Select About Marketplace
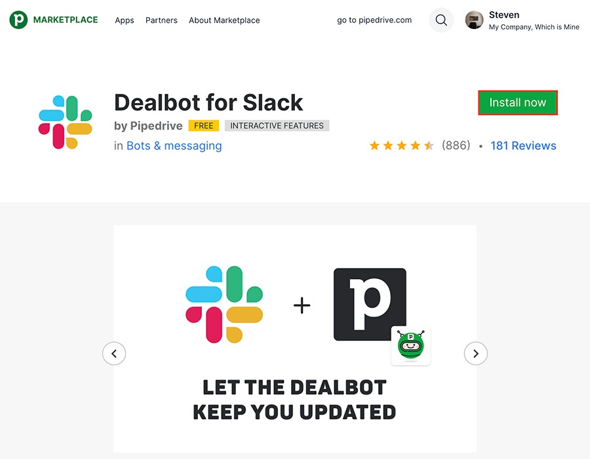Screen dimensions: 590x459 tap(224, 20)
